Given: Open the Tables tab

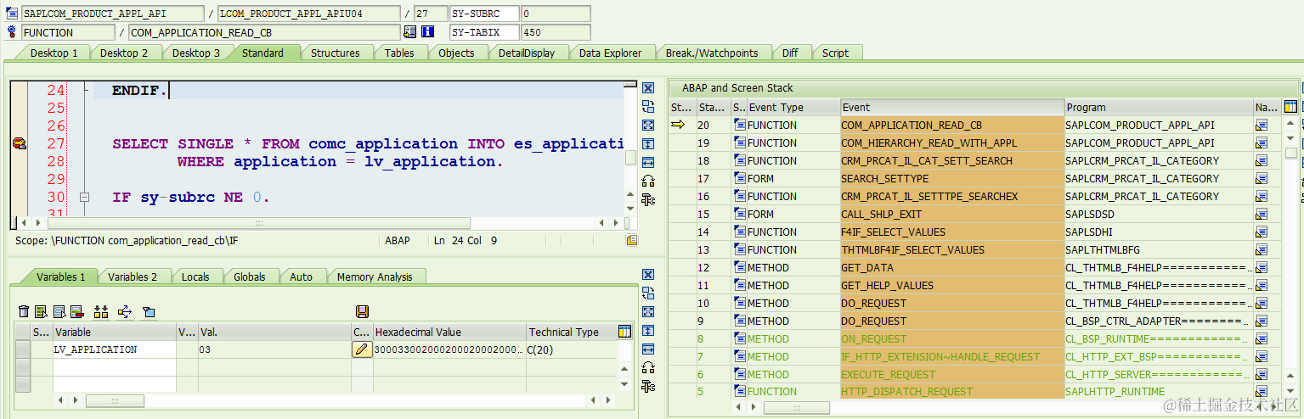Looking at the screenshot, I should click(399, 53).
